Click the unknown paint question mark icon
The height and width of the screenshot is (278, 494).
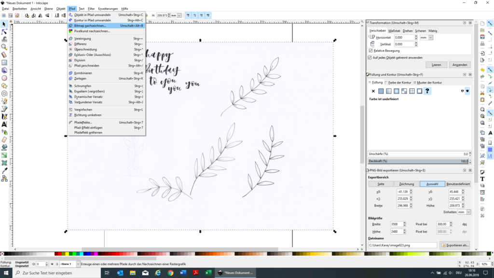427,91
